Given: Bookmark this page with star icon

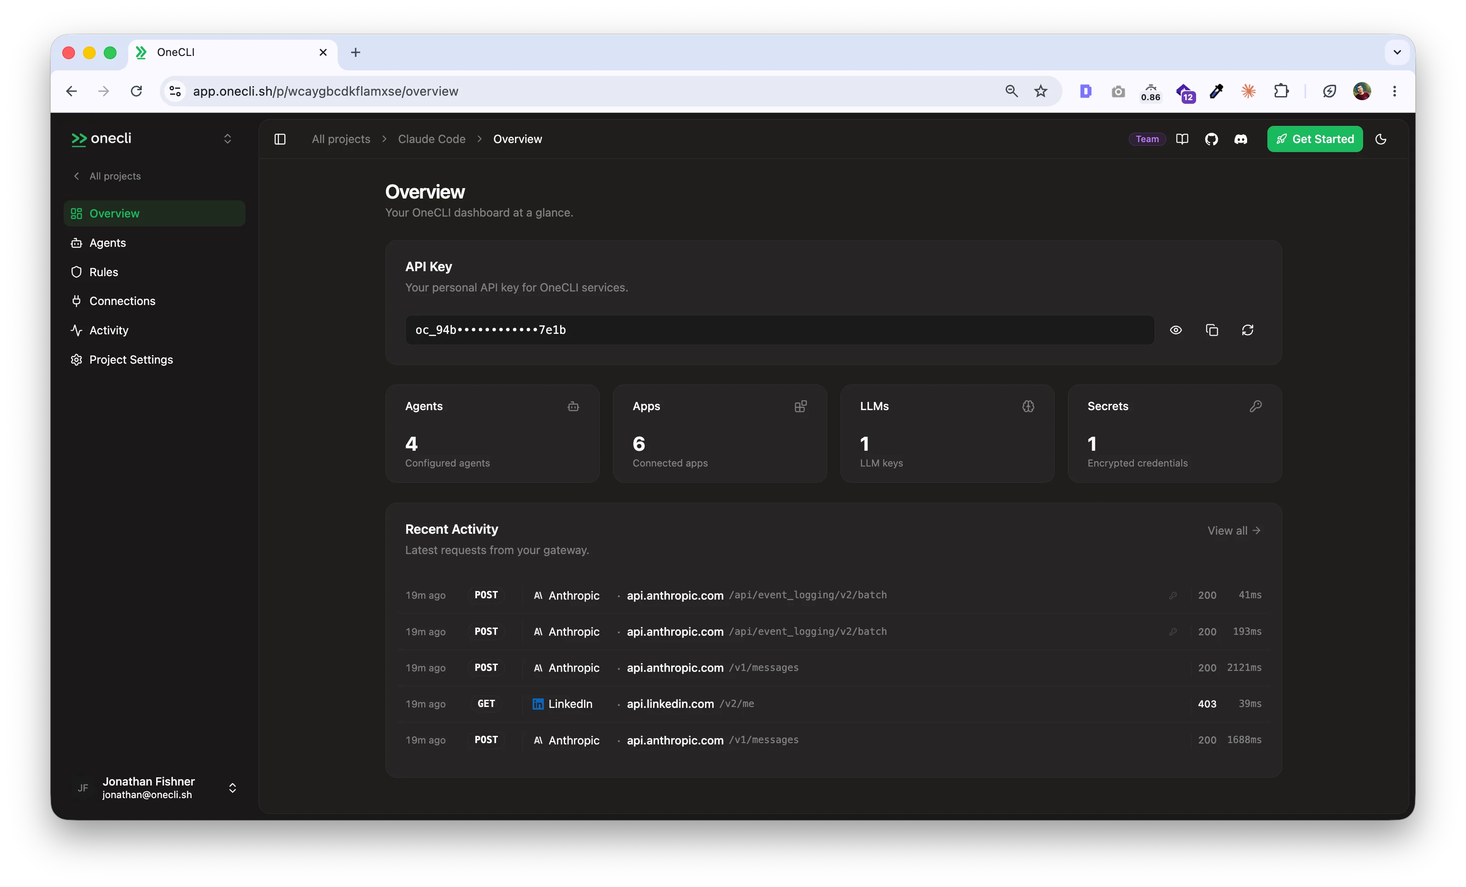Looking at the screenshot, I should (1041, 91).
